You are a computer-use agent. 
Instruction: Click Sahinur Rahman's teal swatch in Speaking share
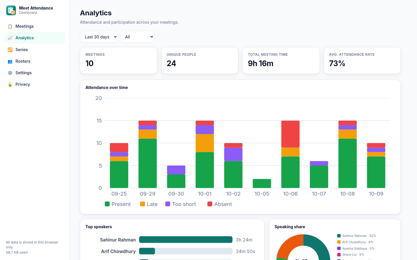339,236
